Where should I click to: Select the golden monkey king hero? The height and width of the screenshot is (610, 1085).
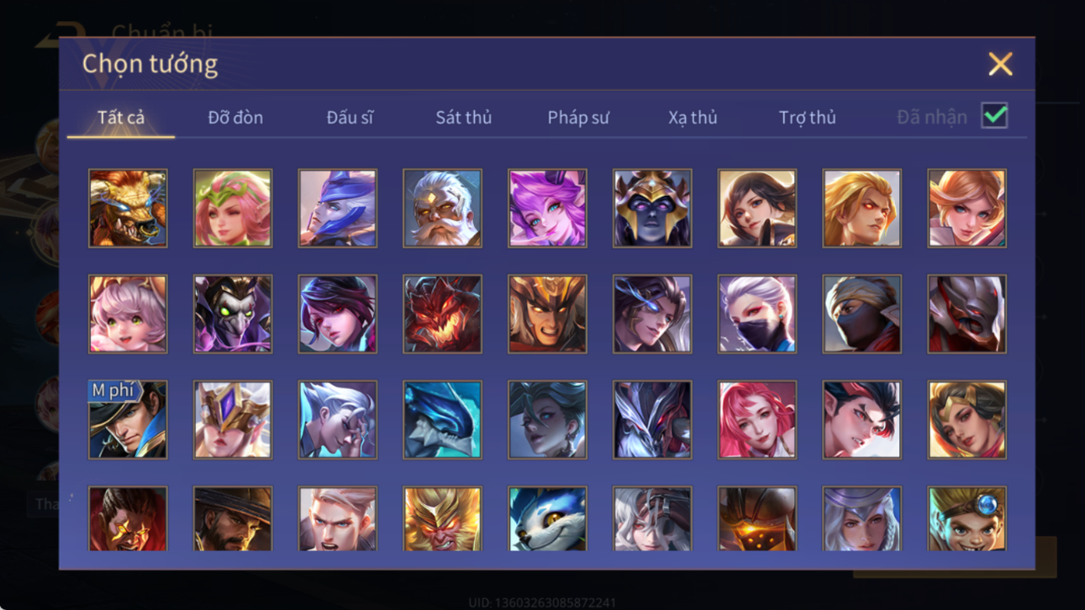click(x=442, y=518)
